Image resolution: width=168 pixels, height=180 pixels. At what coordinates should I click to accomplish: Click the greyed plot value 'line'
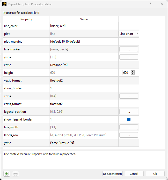coord(84,34)
